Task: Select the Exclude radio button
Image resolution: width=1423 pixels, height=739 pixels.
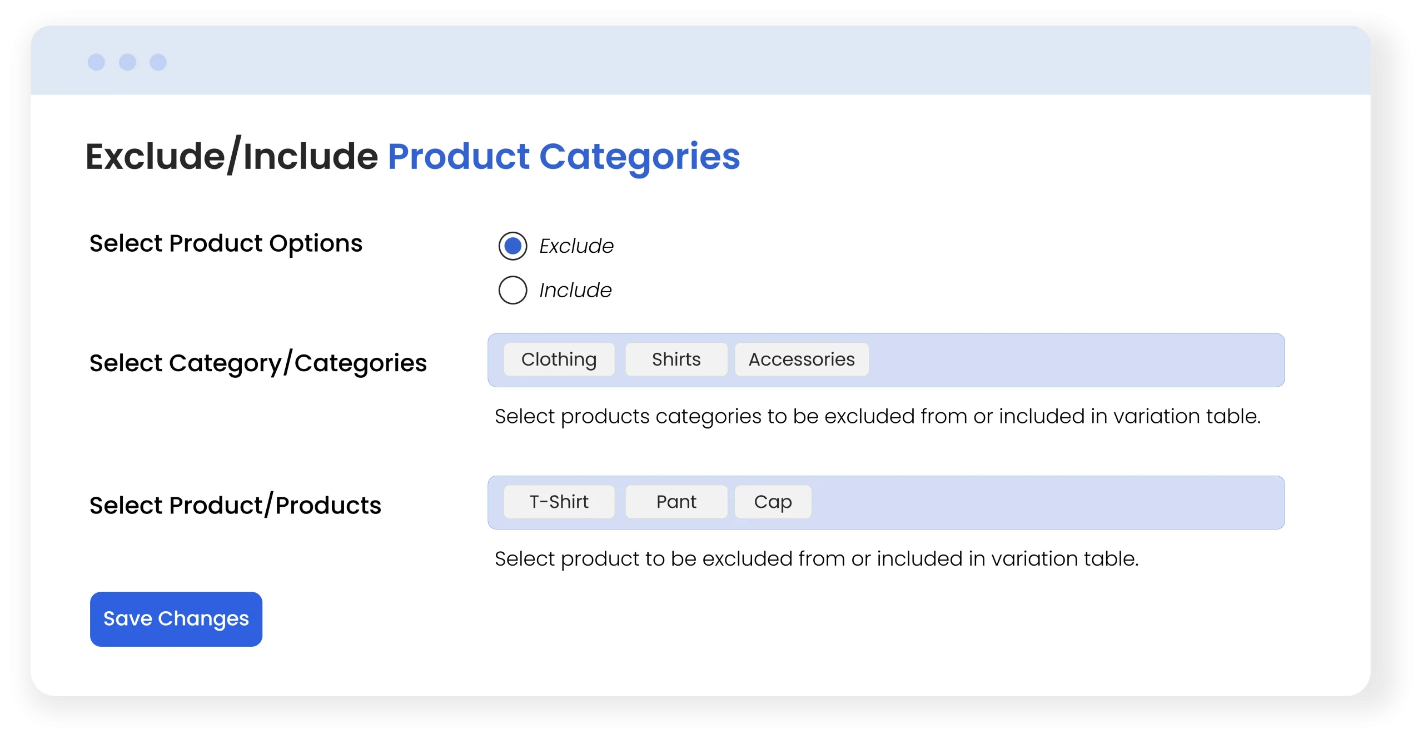Action: click(513, 246)
